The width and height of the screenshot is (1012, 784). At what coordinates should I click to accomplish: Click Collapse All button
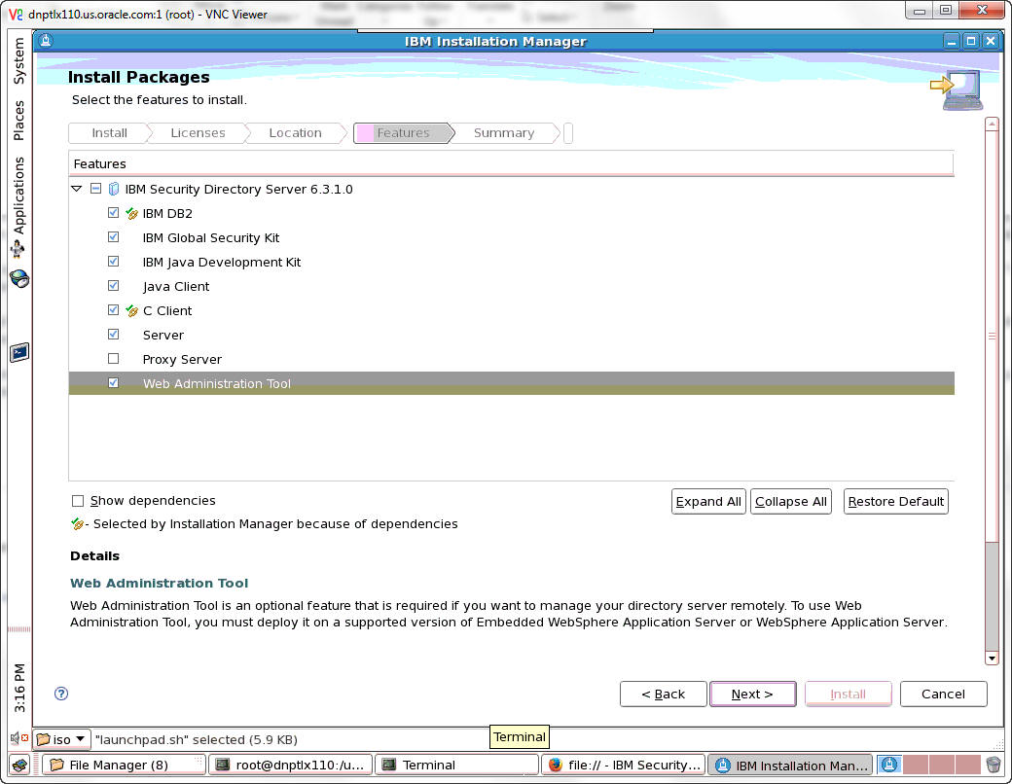[790, 501]
